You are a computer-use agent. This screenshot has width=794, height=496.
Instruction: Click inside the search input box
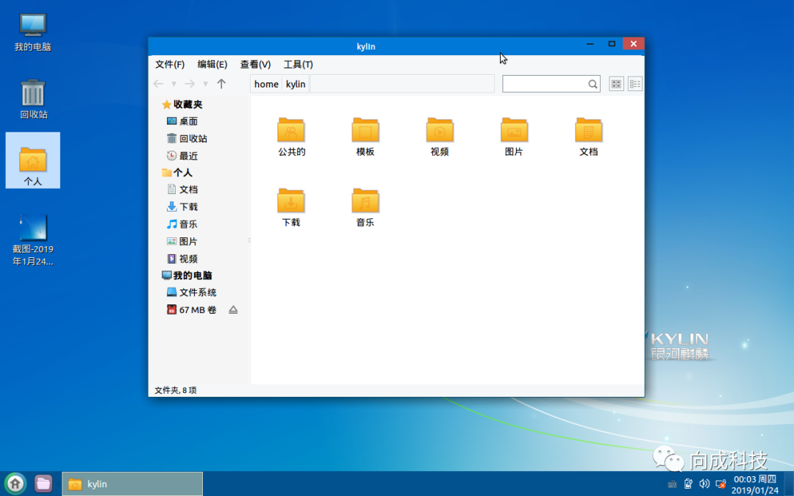click(x=548, y=84)
